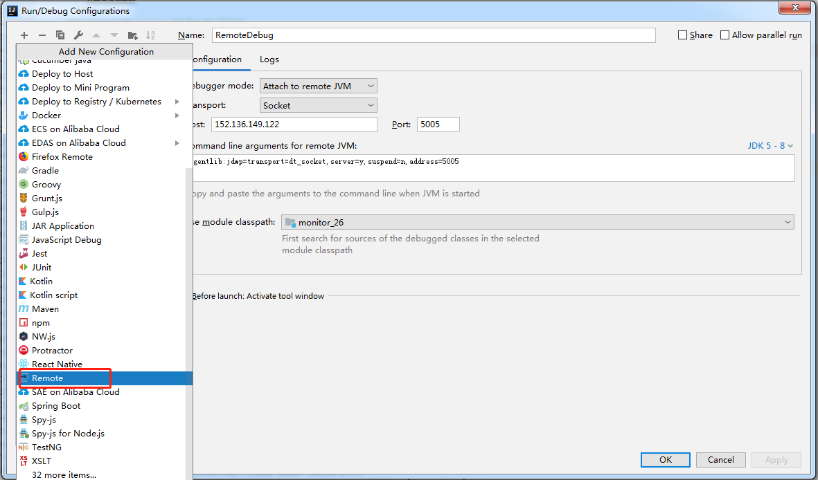The height and width of the screenshot is (480, 818).
Task: Click the Firefox Remote icon
Action: pyautogui.click(x=24, y=157)
